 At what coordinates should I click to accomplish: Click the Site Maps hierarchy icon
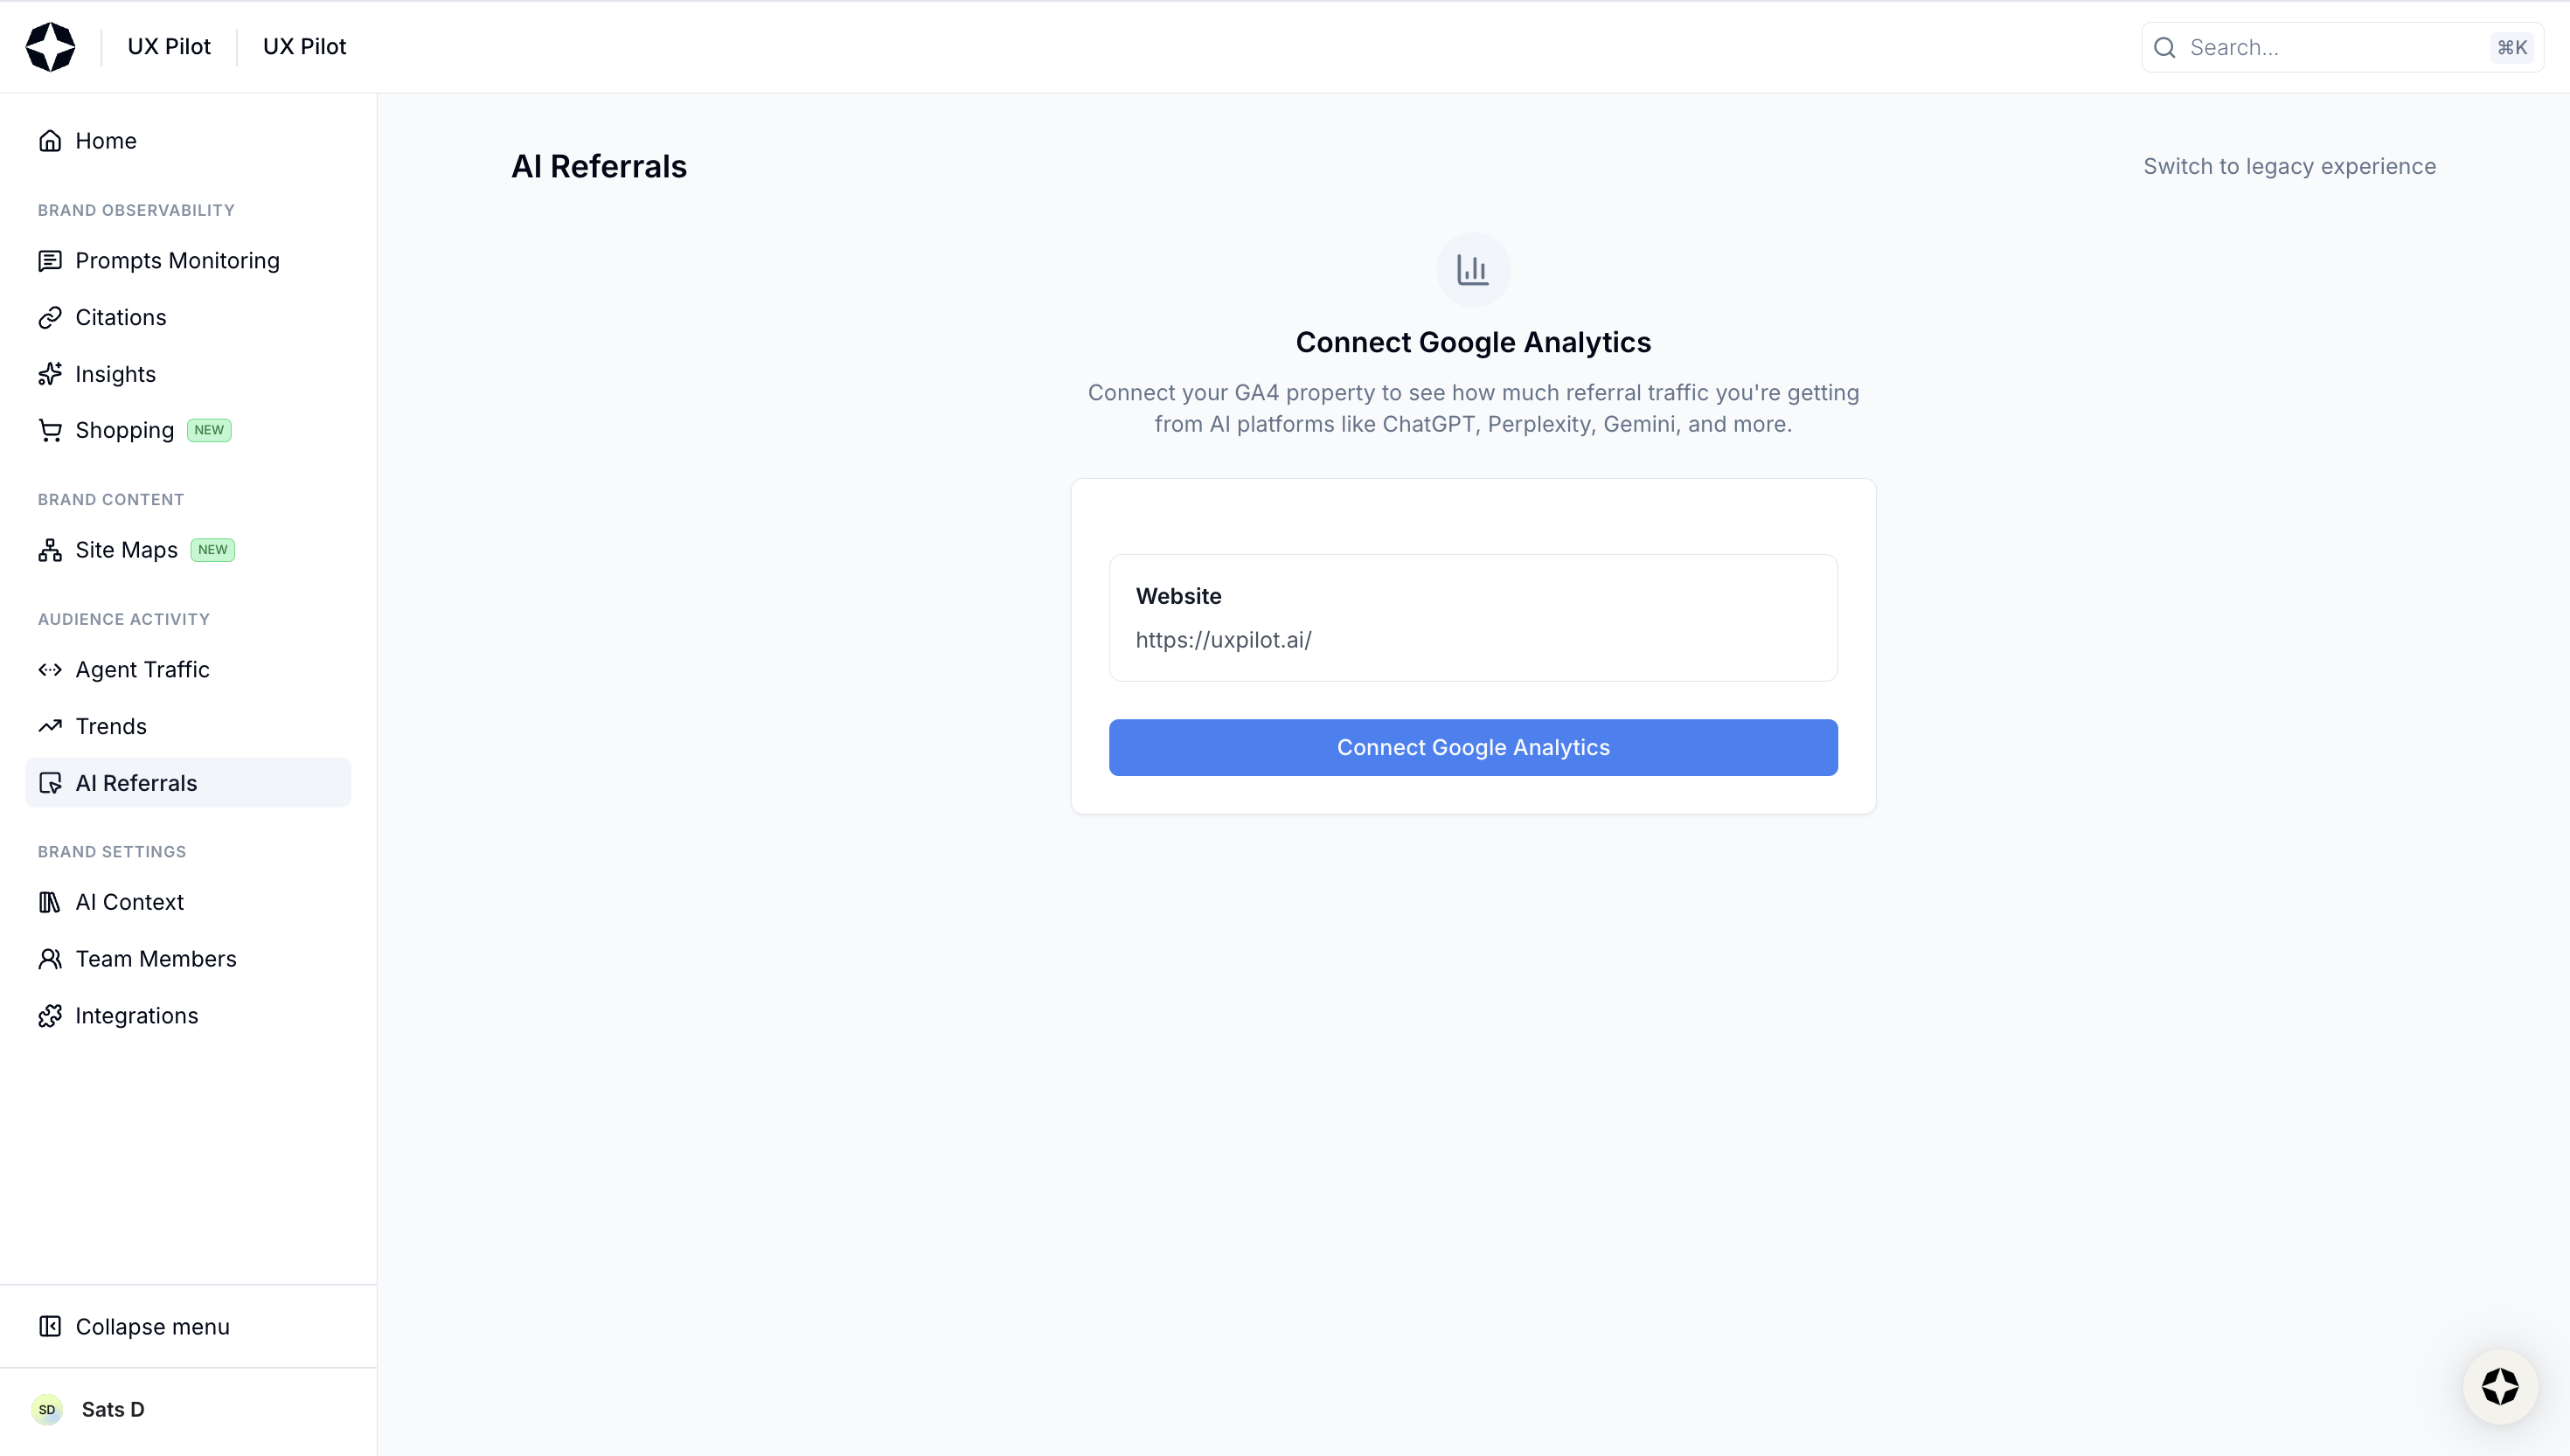click(x=50, y=550)
